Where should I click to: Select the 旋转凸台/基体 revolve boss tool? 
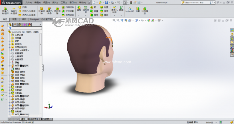pyautogui.click(x=13, y=10)
